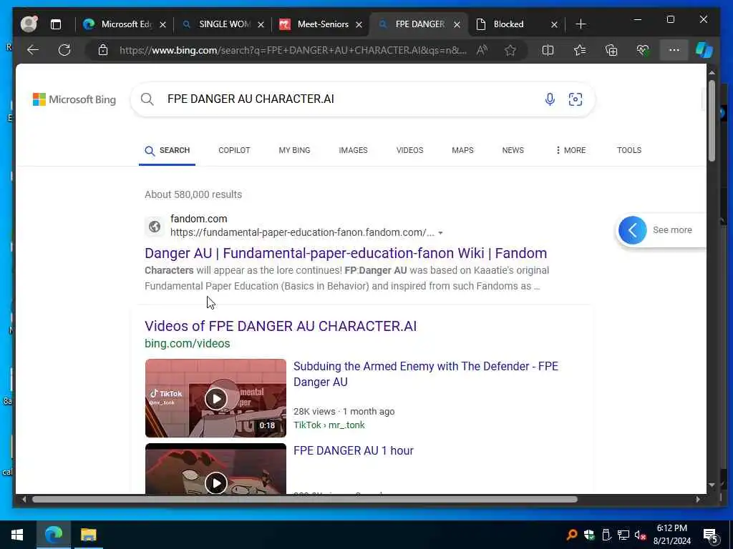The height and width of the screenshot is (549, 733).
Task: Open the bing.com/videos link
Action: [187, 344]
